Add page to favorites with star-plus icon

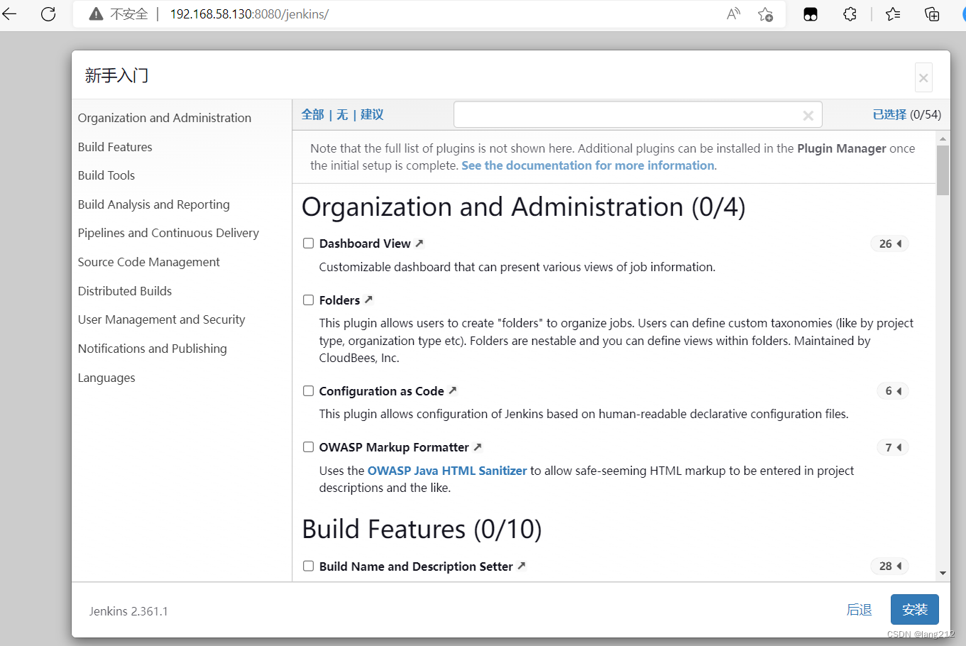pyautogui.click(x=765, y=14)
